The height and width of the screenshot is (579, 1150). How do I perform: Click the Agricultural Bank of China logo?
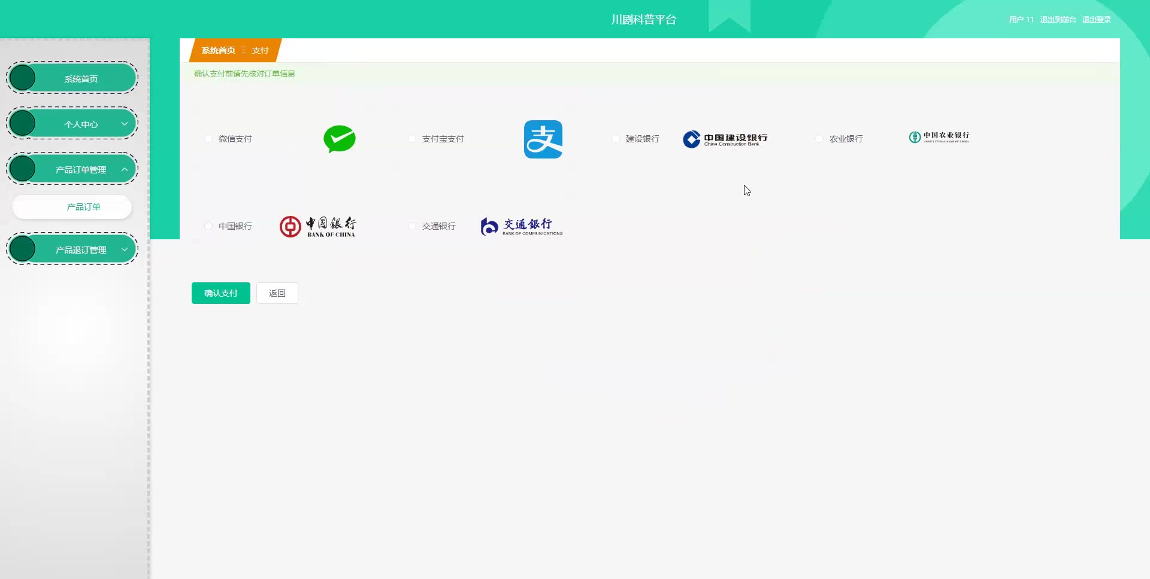(939, 137)
